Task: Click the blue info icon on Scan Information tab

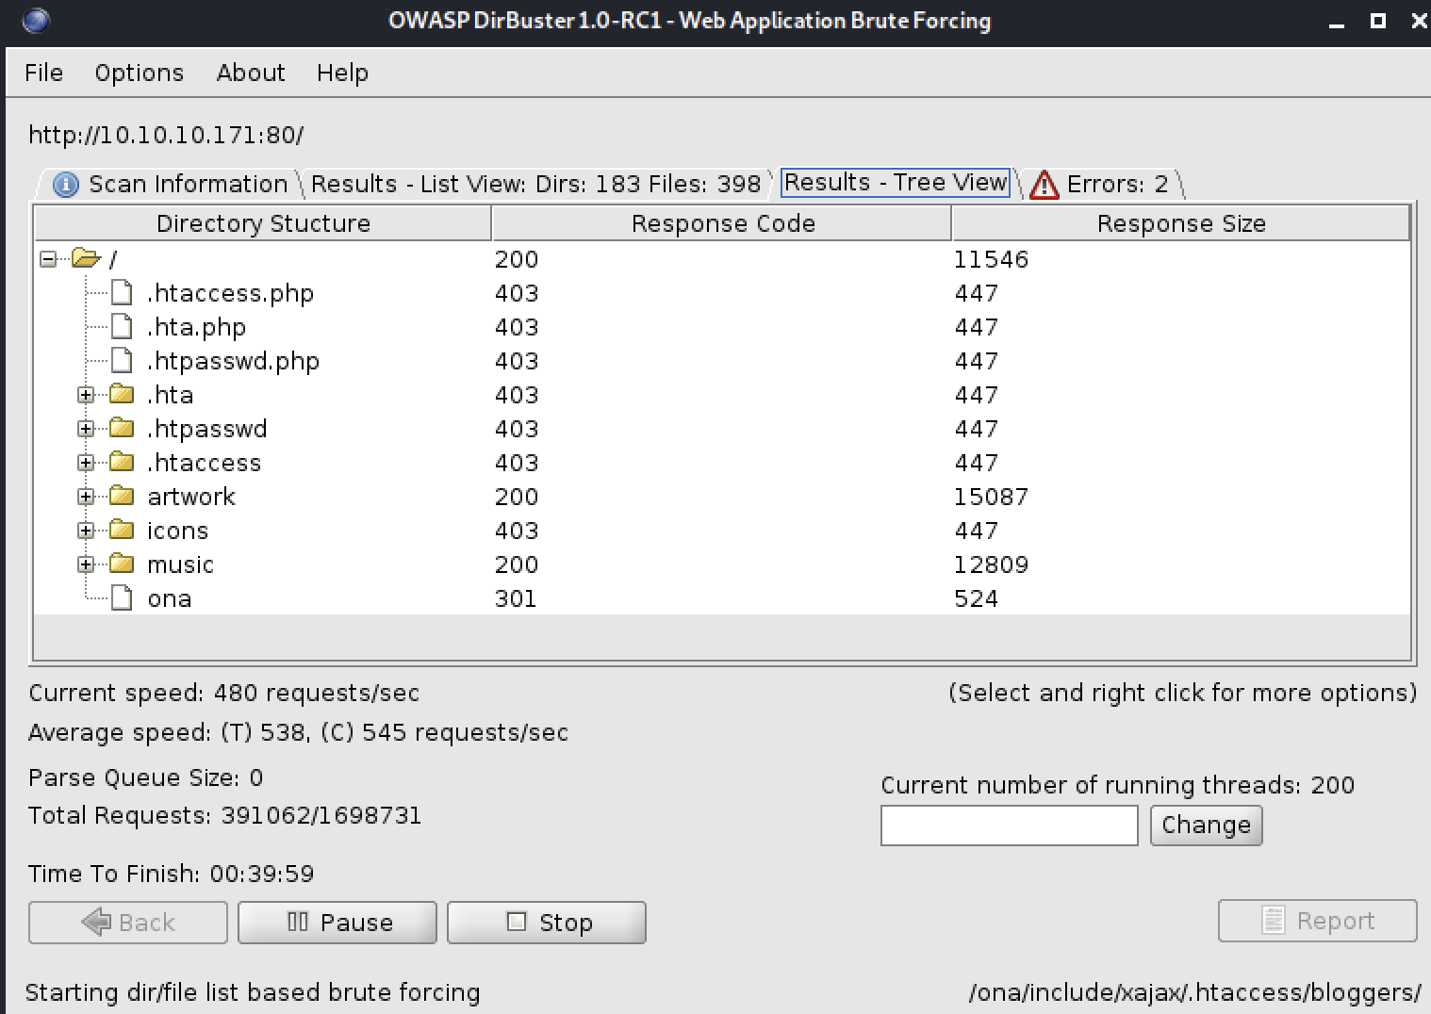Action: pyautogui.click(x=66, y=184)
